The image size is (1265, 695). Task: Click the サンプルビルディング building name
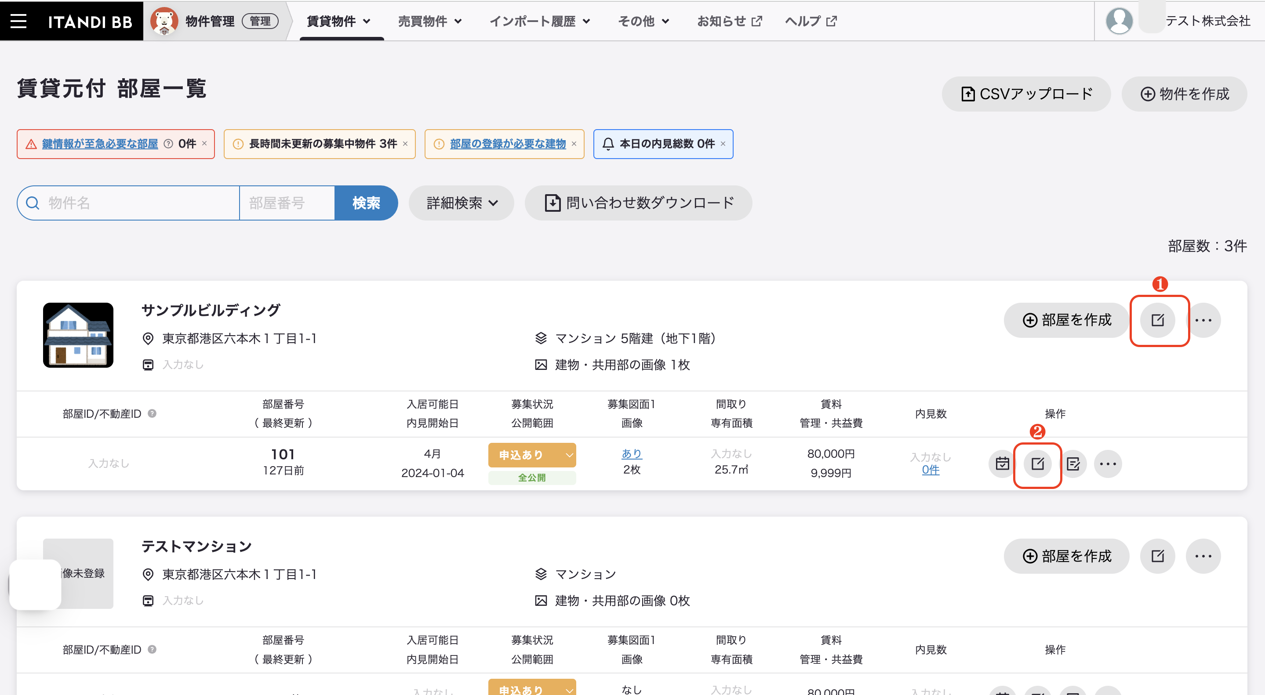[211, 310]
